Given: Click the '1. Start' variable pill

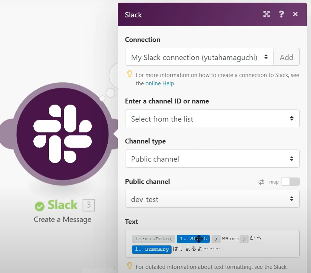Looking at the screenshot, I should (x=193, y=239).
